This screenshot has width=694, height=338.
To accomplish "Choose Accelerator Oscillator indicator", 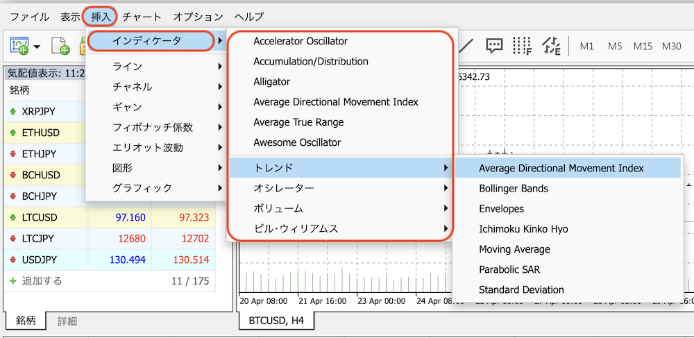I will 301,41.
